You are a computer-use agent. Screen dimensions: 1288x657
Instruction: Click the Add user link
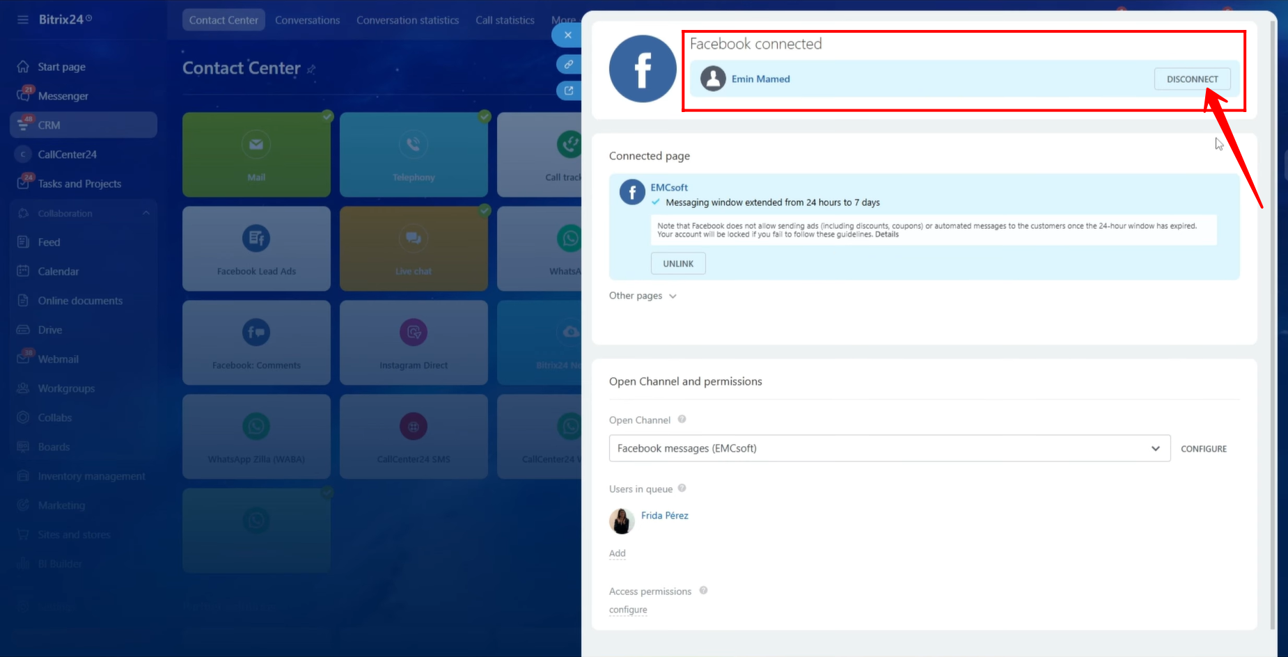(x=617, y=553)
